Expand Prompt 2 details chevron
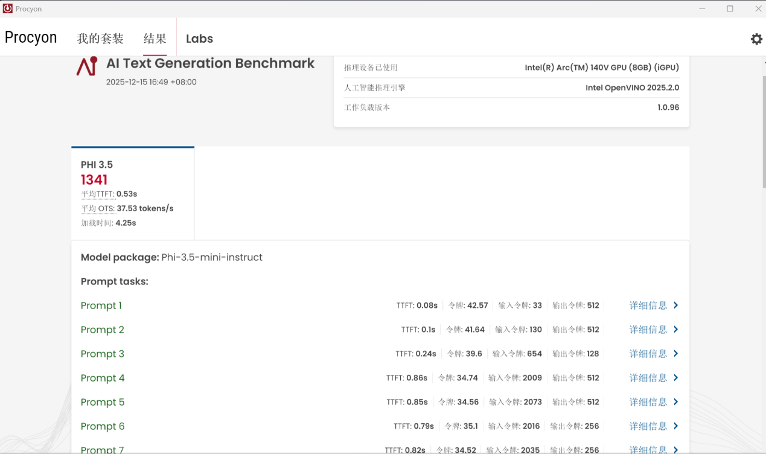 [675, 330]
